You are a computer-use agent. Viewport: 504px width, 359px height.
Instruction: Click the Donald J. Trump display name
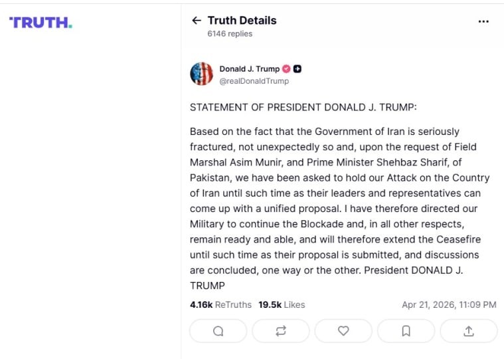(250, 68)
